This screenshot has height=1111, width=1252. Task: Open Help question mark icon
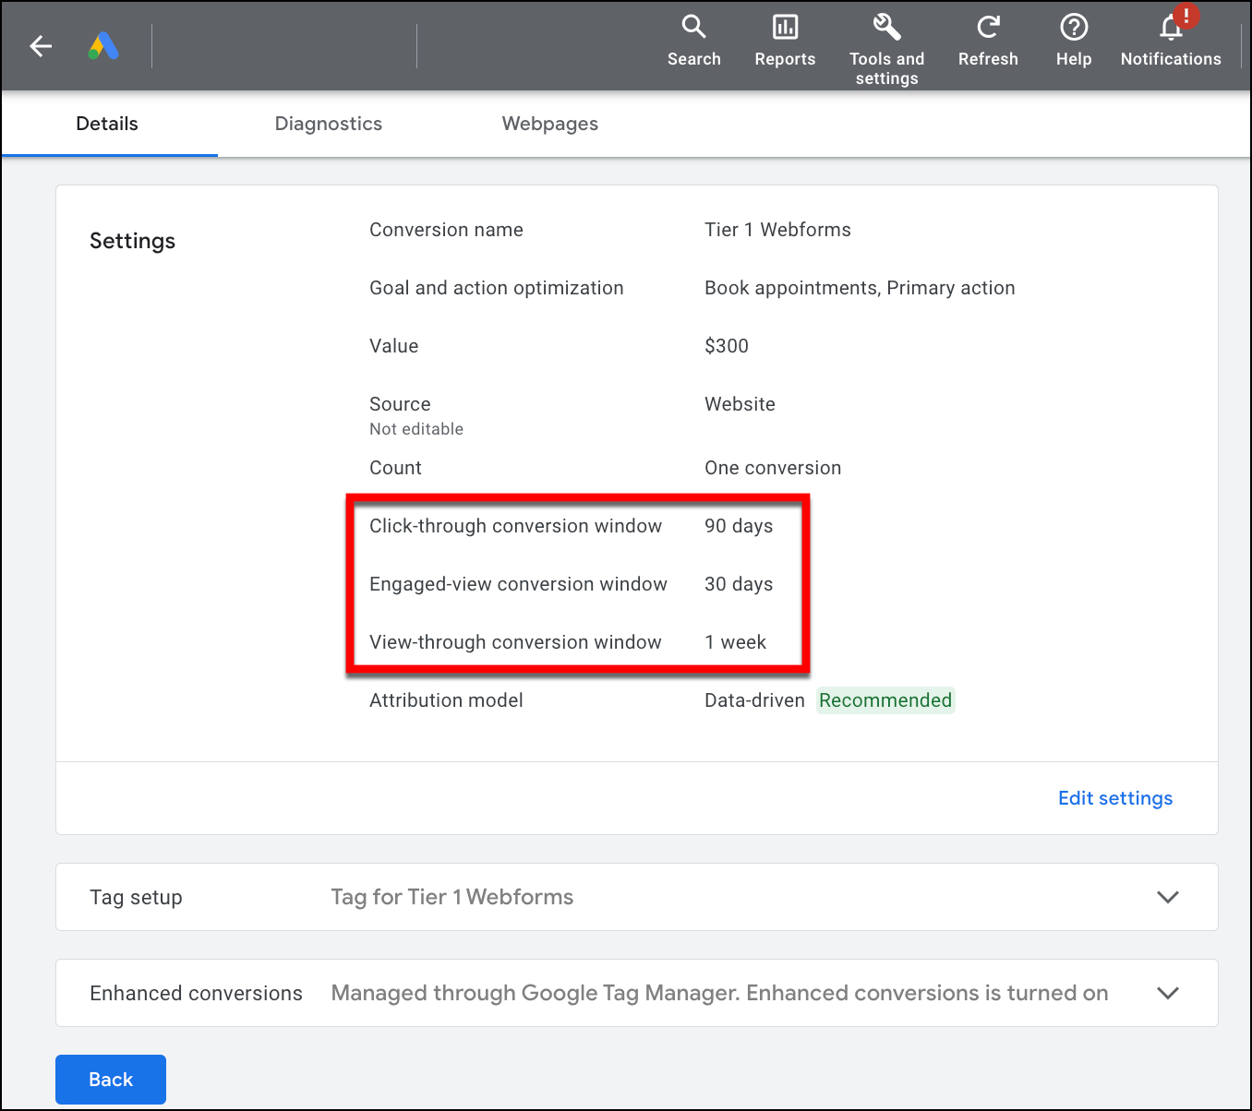pos(1073,28)
